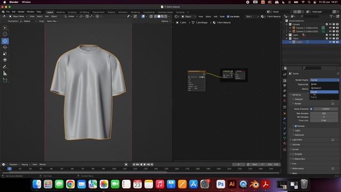Select the Add Cube tool

pos(5,81)
